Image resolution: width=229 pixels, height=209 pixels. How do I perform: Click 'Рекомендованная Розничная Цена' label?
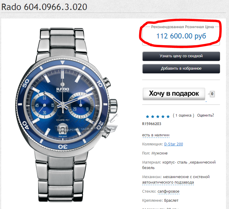pyautogui.click(x=182, y=27)
